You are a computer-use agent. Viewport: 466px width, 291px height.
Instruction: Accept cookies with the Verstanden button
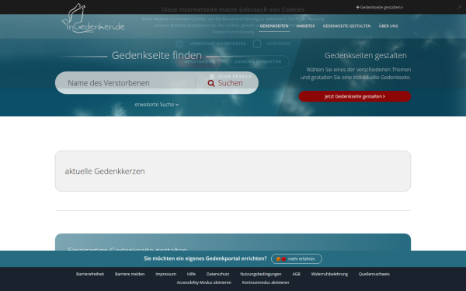tap(199, 62)
